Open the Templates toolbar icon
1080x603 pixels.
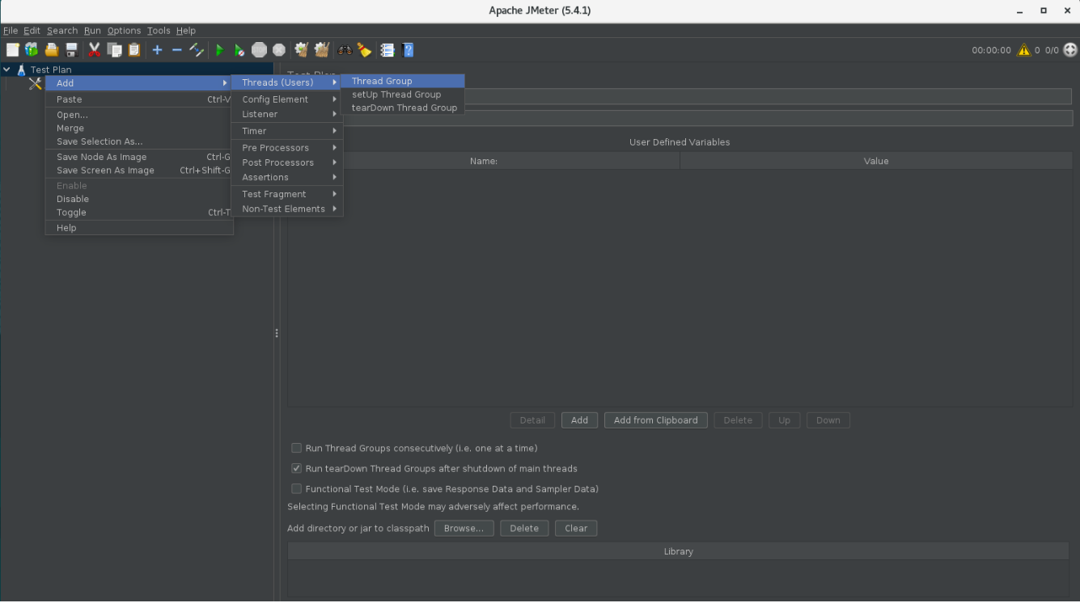32,50
